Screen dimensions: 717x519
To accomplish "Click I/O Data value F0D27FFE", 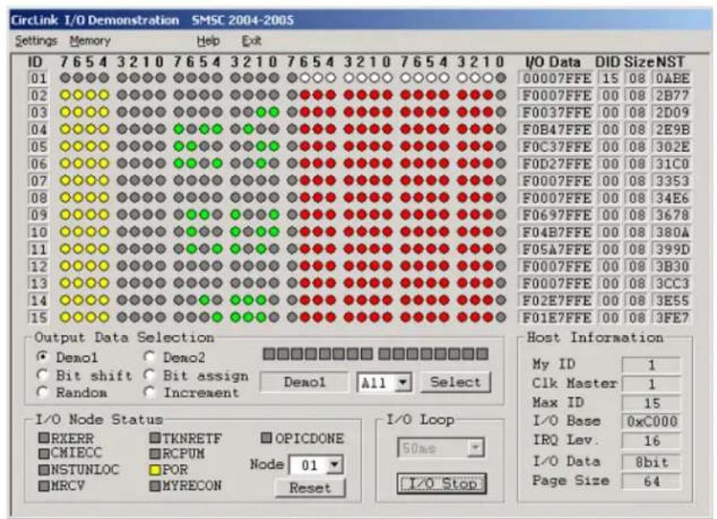I will coord(556,164).
